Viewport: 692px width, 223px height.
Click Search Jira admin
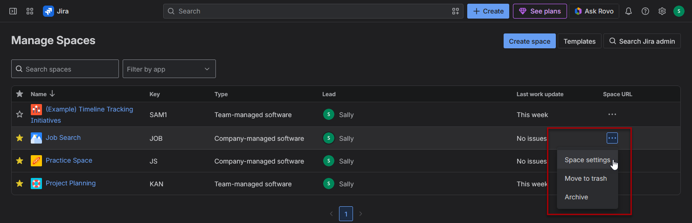(x=642, y=41)
